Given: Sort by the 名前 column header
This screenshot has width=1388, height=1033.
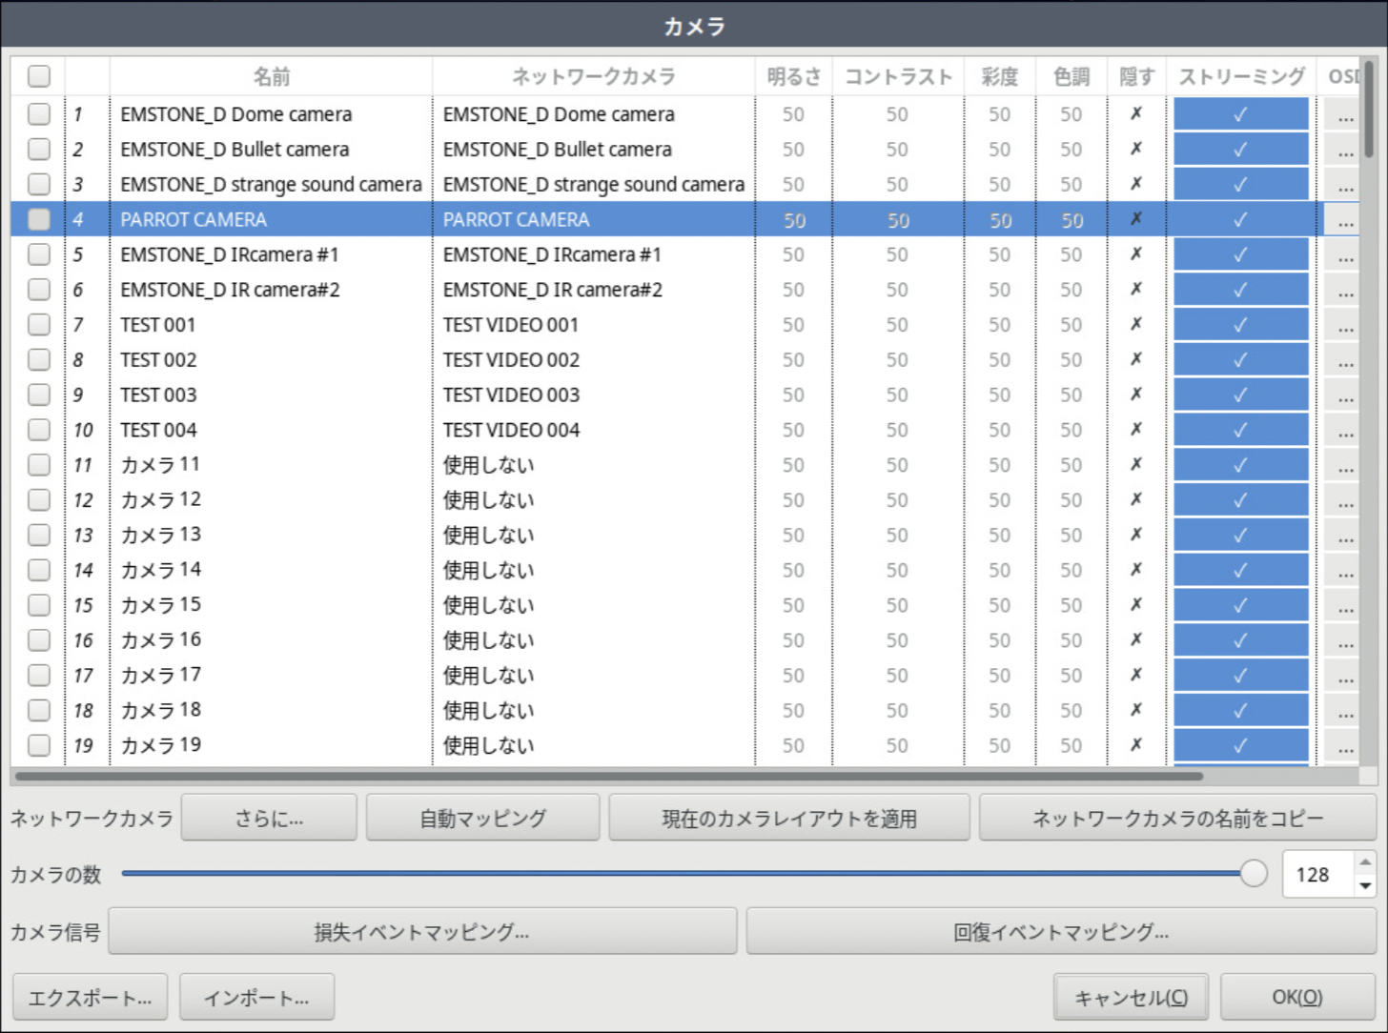Looking at the screenshot, I should click(271, 76).
